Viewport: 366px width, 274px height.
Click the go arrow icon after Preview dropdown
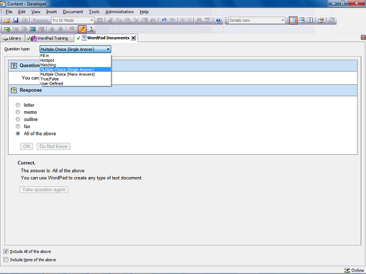click(100, 21)
